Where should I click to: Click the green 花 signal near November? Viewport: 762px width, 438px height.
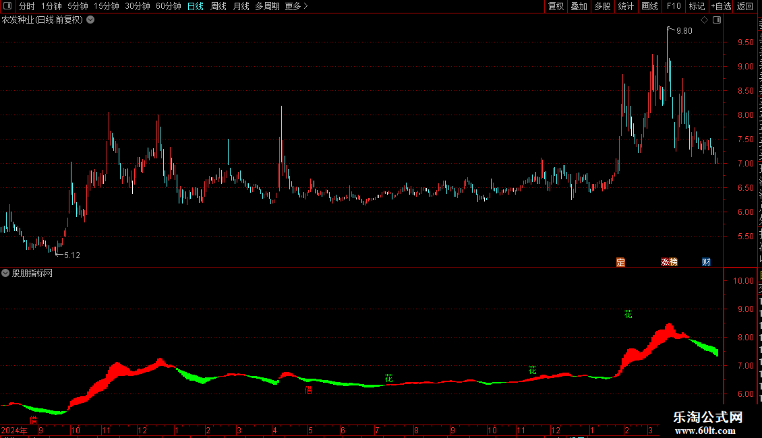tap(533, 371)
